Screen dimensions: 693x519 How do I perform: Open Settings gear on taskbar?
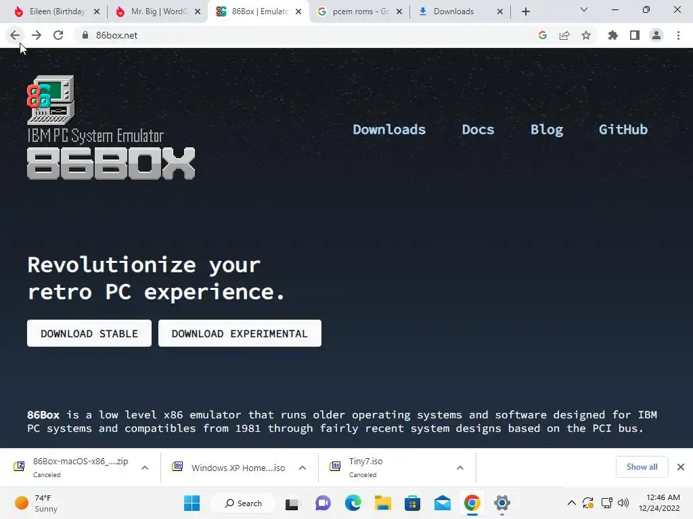[x=502, y=503]
